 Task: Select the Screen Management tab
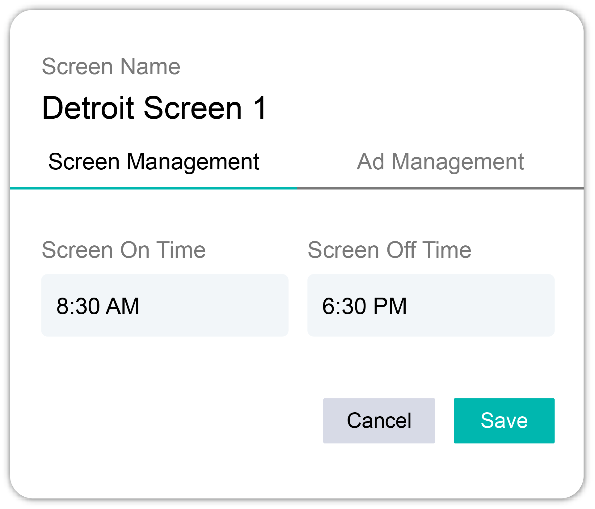pos(154,162)
